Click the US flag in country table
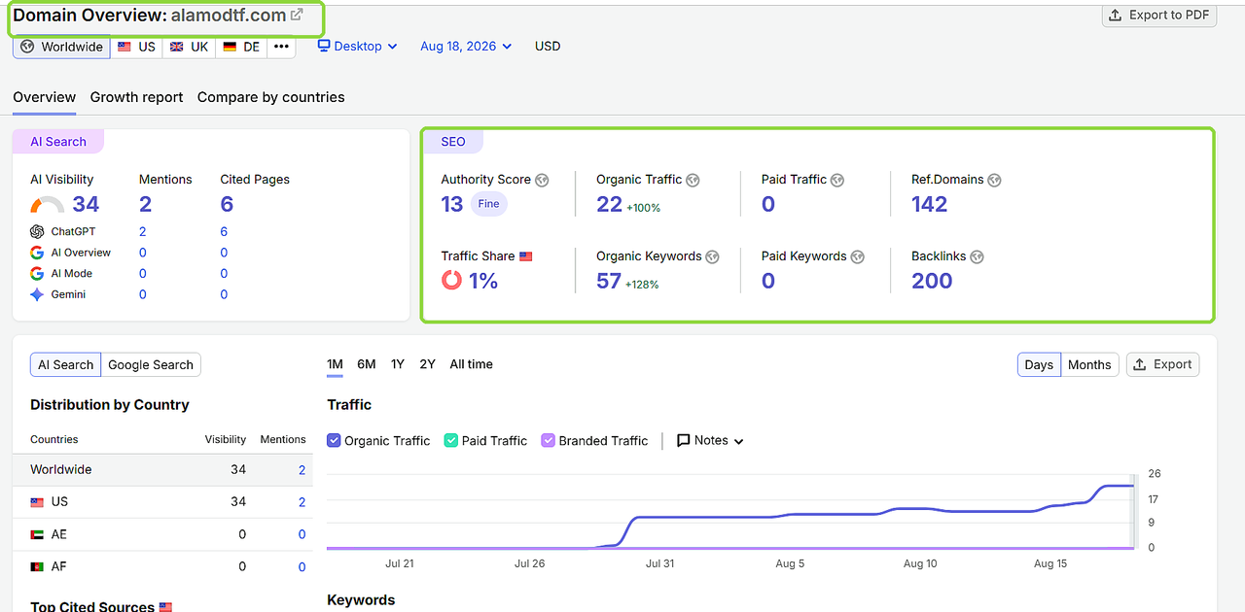The image size is (1245, 612). pyautogui.click(x=37, y=502)
